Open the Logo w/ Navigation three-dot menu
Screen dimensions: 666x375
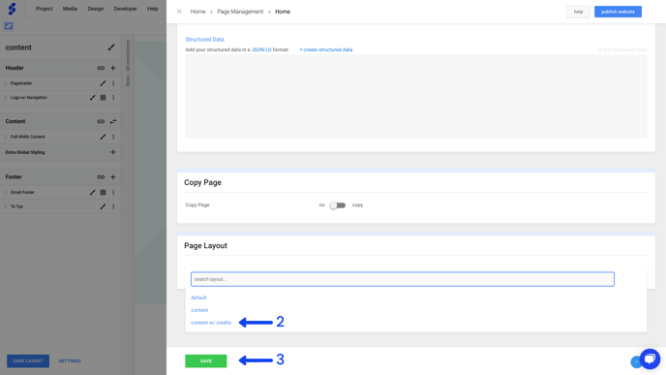113,97
